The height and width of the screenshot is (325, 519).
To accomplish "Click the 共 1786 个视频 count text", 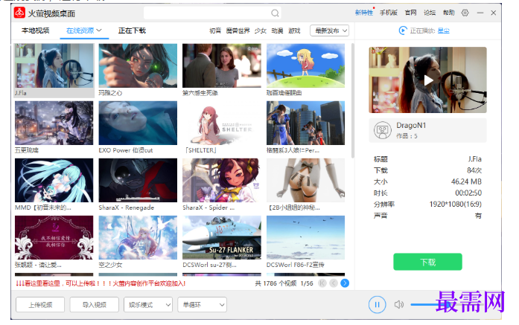I will point(276,283).
